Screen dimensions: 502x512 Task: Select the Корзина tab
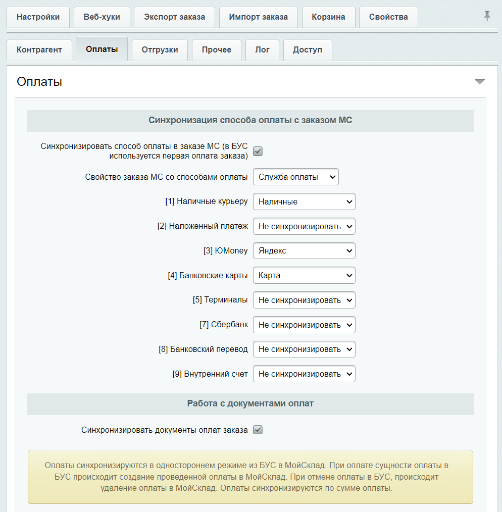[x=328, y=17]
